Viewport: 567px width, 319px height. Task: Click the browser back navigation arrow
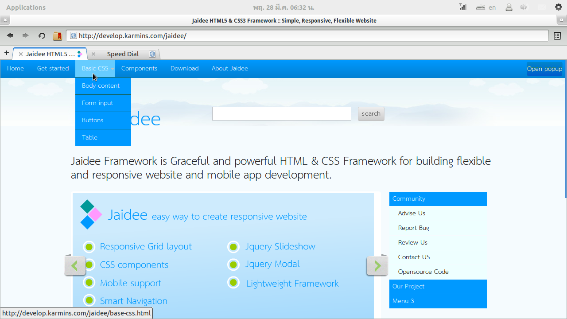pyautogui.click(x=10, y=35)
